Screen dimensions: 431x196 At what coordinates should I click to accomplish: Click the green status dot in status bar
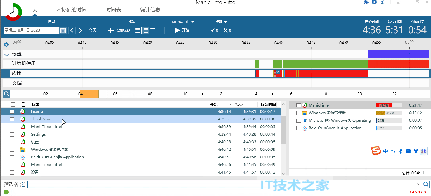pos(6,192)
